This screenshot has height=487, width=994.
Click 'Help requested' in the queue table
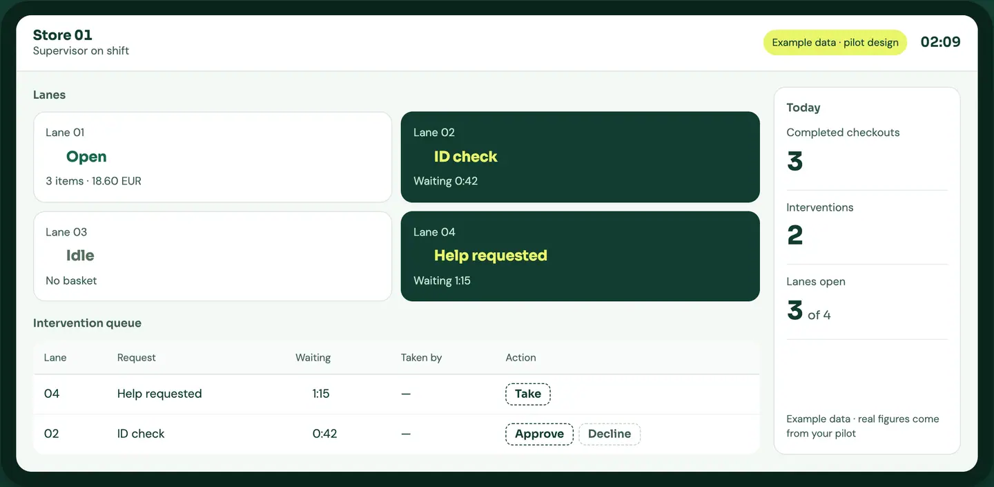pyautogui.click(x=159, y=394)
